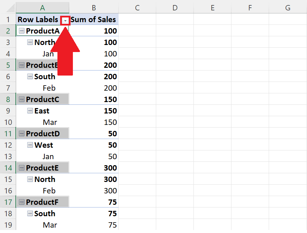Collapse the North region under ProductE
The image size is (307, 233).
tap(30, 179)
